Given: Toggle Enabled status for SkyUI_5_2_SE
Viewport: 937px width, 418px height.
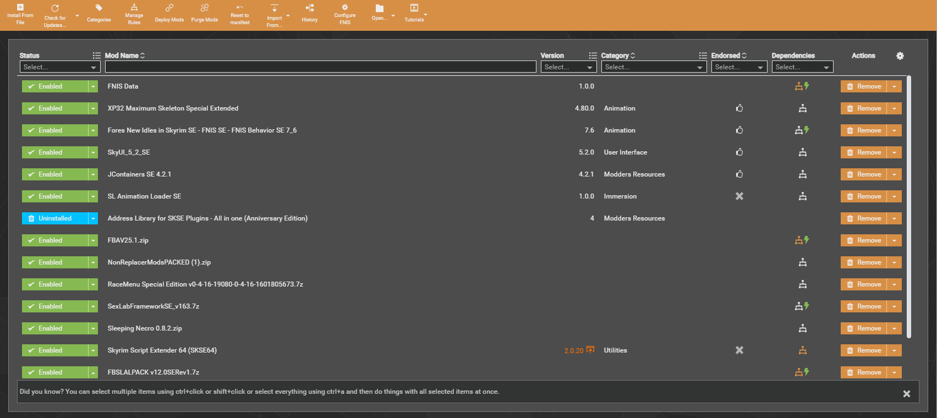Looking at the screenshot, I should 55,152.
